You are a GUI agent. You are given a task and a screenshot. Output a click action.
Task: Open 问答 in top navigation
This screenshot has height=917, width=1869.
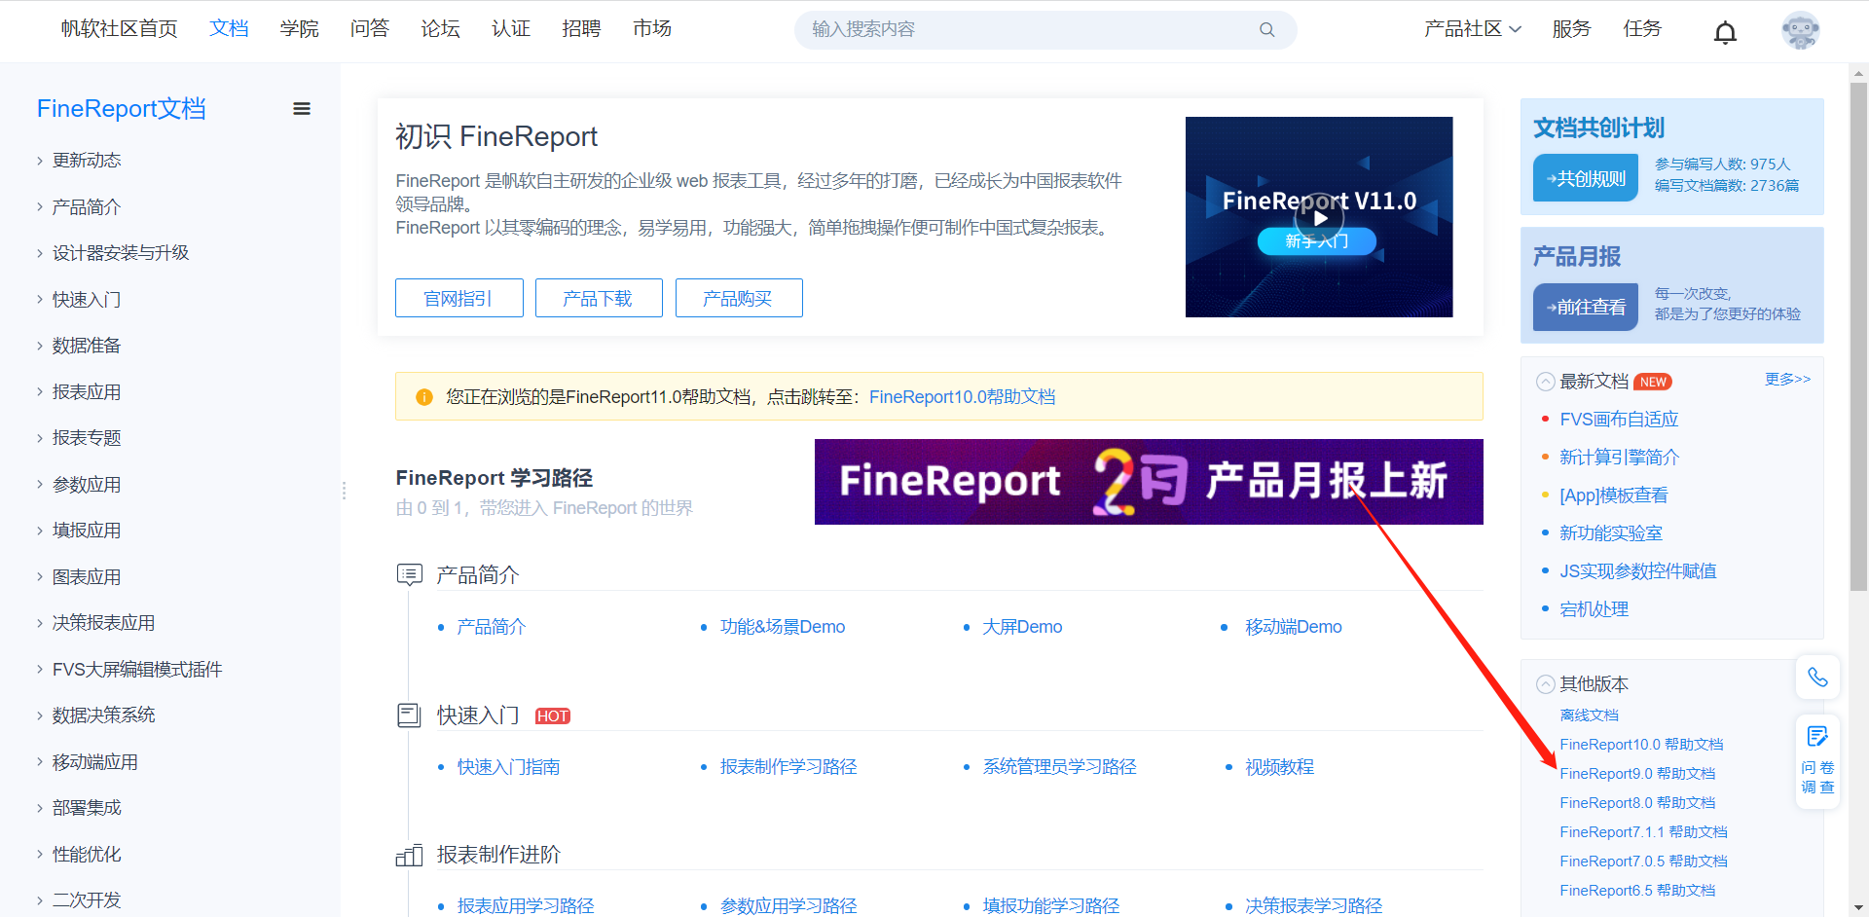(x=370, y=29)
